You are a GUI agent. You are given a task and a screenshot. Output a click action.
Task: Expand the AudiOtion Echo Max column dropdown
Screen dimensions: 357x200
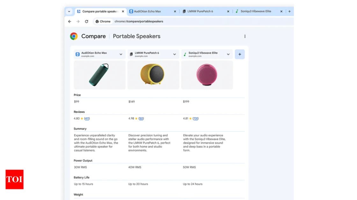(121, 54)
